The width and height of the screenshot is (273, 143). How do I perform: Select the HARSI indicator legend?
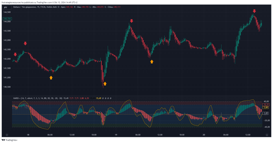click(x=37, y=98)
